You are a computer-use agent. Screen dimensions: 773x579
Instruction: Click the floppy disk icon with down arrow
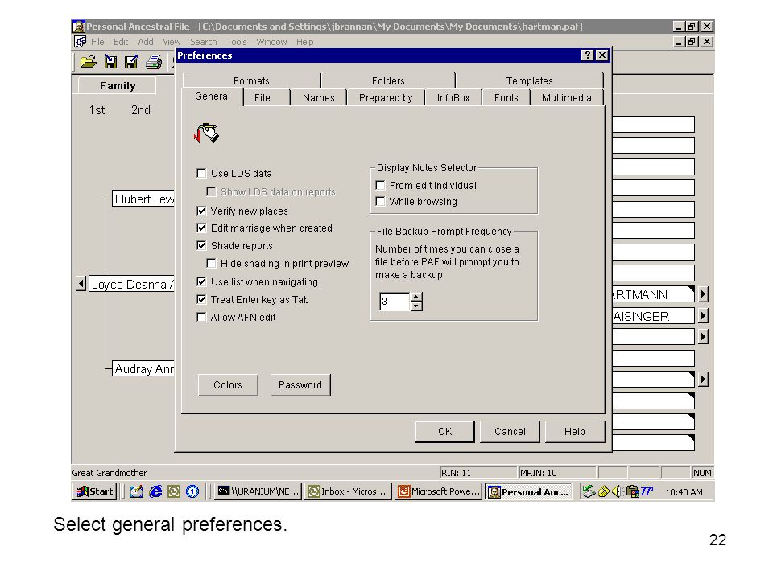tap(111, 62)
